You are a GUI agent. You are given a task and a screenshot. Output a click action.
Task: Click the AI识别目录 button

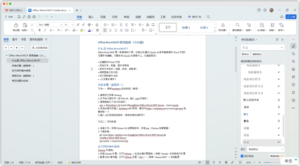coord(39,48)
